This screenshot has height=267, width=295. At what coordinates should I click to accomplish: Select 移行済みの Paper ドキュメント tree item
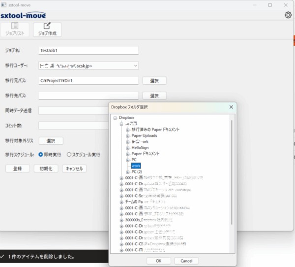point(155,130)
